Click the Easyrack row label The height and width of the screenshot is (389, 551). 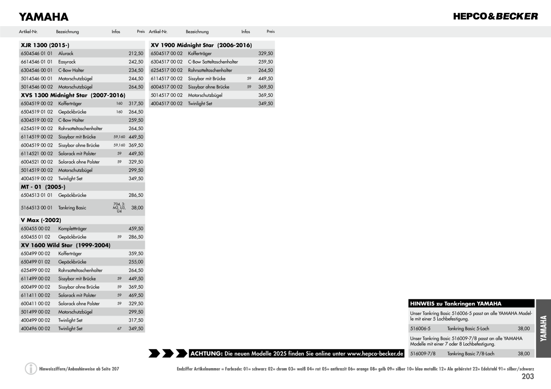pos(67,62)
